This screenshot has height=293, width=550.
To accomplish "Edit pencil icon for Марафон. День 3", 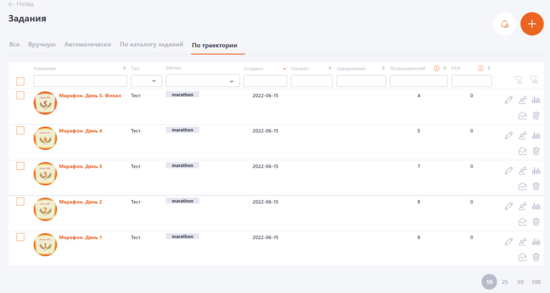I will coord(509,171).
